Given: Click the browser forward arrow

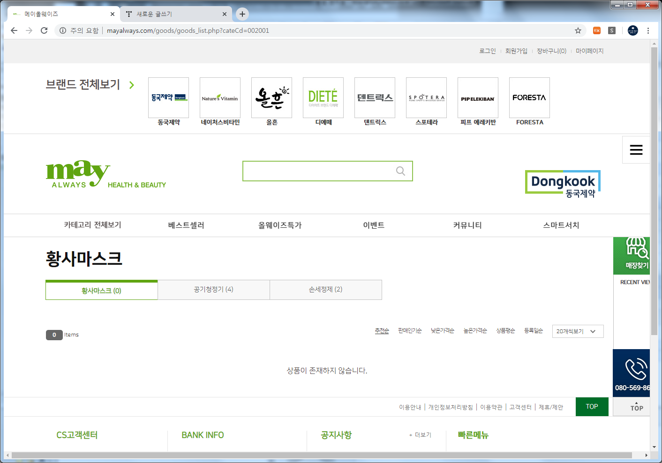Looking at the screenshot, I should pos(29,30).
